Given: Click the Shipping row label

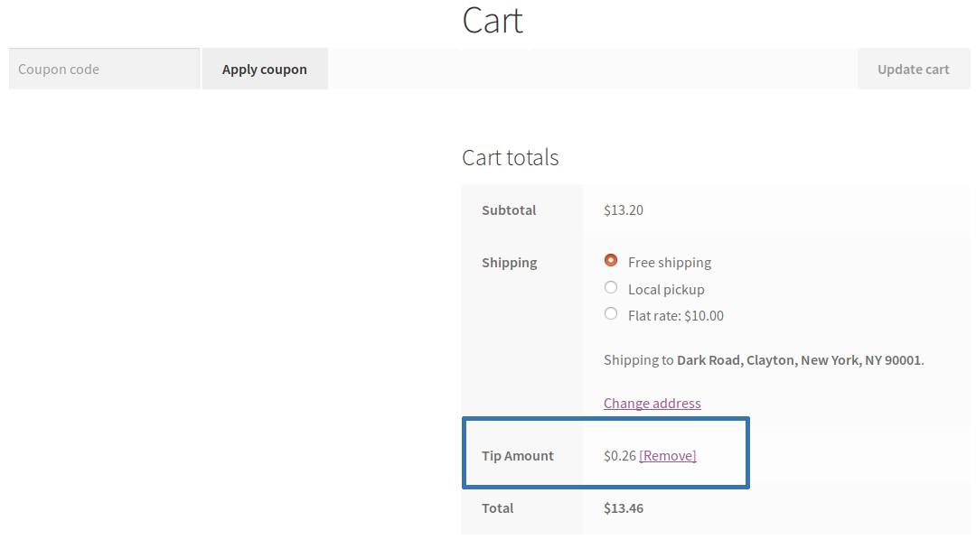Looking at the screenshot, I should point(509,262).
